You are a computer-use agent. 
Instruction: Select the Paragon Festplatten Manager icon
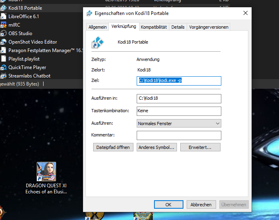pyautogui.click(x=3, y=50)
